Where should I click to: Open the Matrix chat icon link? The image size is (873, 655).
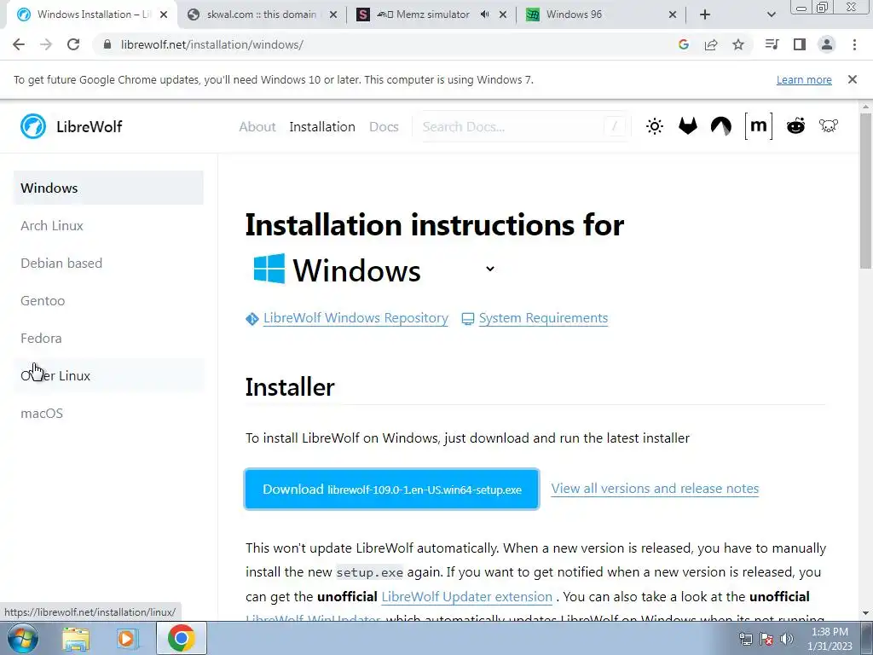pos(758,126)
